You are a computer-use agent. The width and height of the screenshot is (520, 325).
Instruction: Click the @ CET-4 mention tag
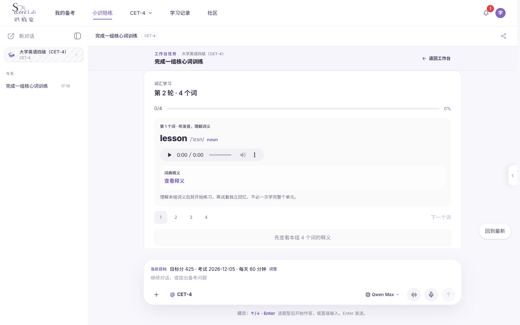[181, 295]
